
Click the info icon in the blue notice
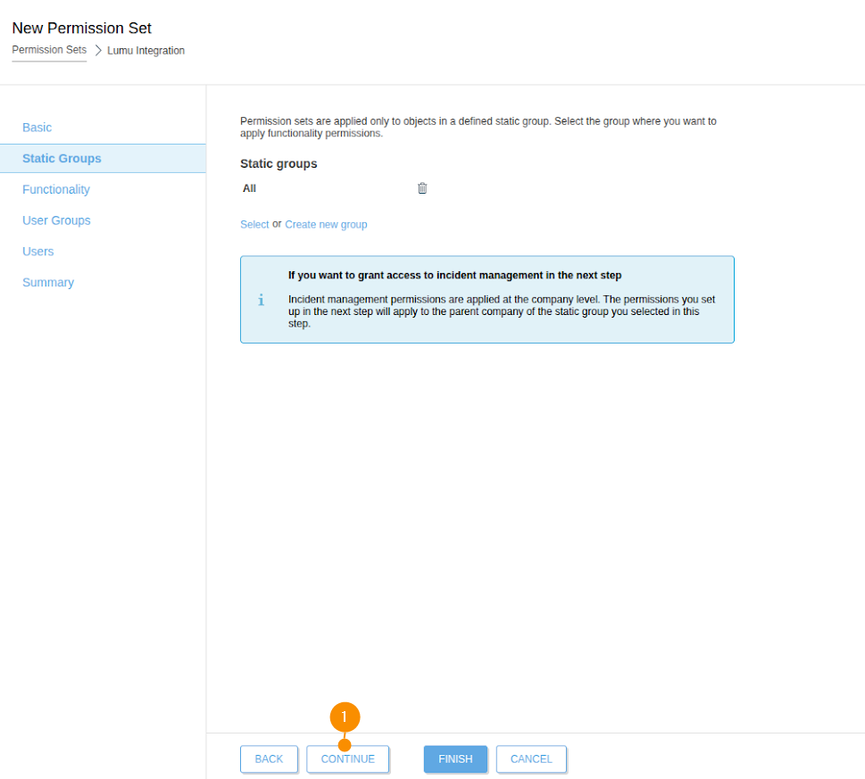pyautogui.click(x=261, y=300)
